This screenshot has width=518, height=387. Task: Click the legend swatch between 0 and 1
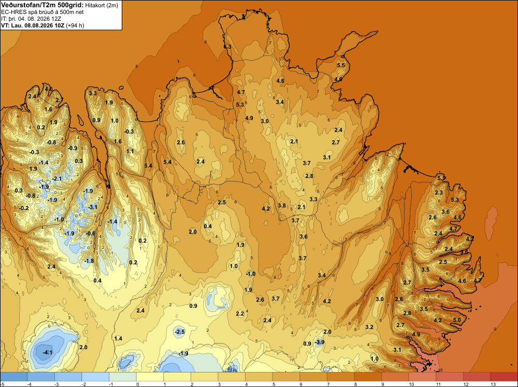click(150, 377)
